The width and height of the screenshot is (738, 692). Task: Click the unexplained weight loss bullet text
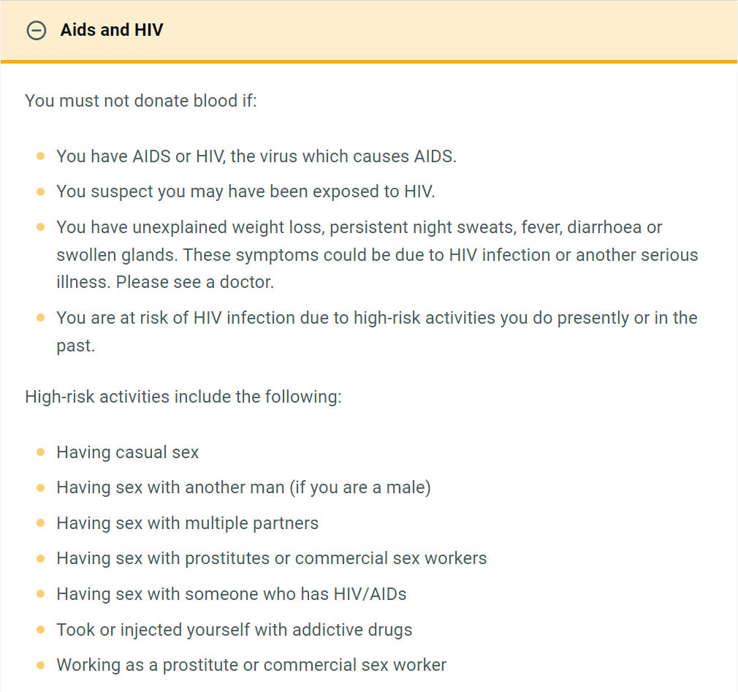(359, 227)
